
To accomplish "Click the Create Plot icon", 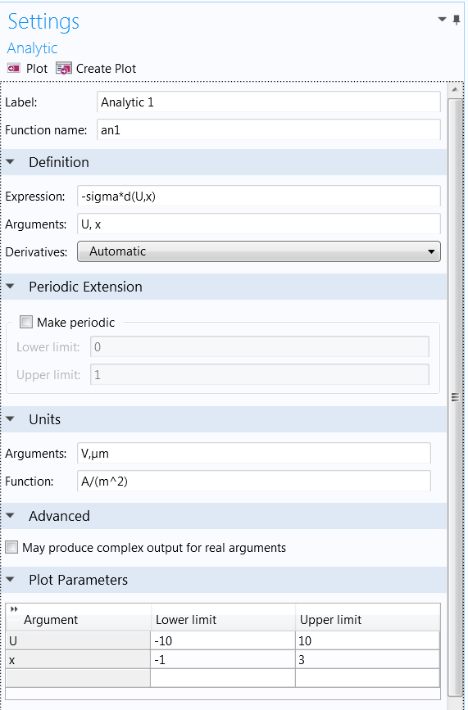I will coord(63,68).
